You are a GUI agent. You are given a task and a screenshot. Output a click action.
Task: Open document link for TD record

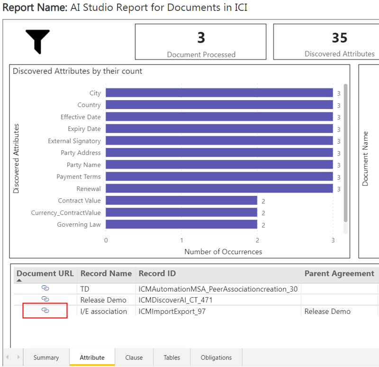(x=45, y=288)
